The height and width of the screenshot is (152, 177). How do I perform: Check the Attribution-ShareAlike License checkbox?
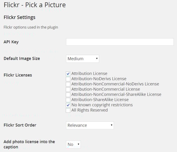pyautogui.click(x=68, y=100)
